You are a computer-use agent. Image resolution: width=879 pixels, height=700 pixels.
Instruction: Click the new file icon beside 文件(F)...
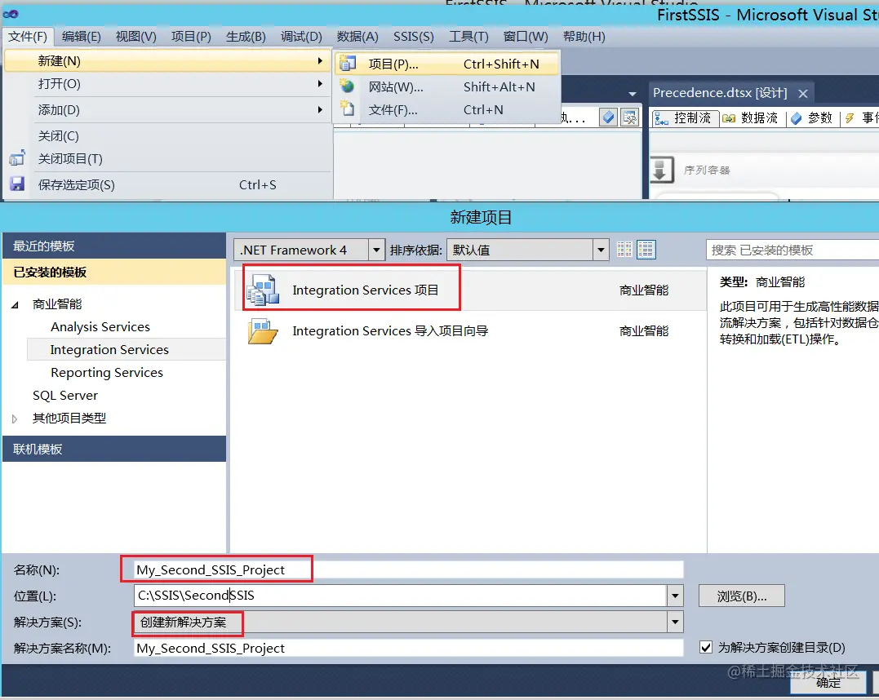348,109
